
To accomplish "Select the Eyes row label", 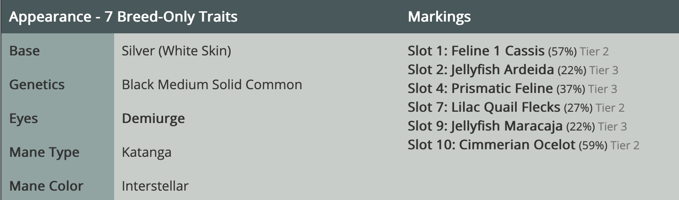I will pyautogui.click(x=24, y=118).
